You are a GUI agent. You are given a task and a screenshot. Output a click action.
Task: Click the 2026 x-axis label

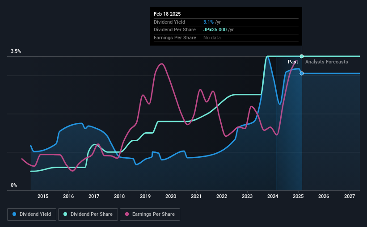pos(324,196)
